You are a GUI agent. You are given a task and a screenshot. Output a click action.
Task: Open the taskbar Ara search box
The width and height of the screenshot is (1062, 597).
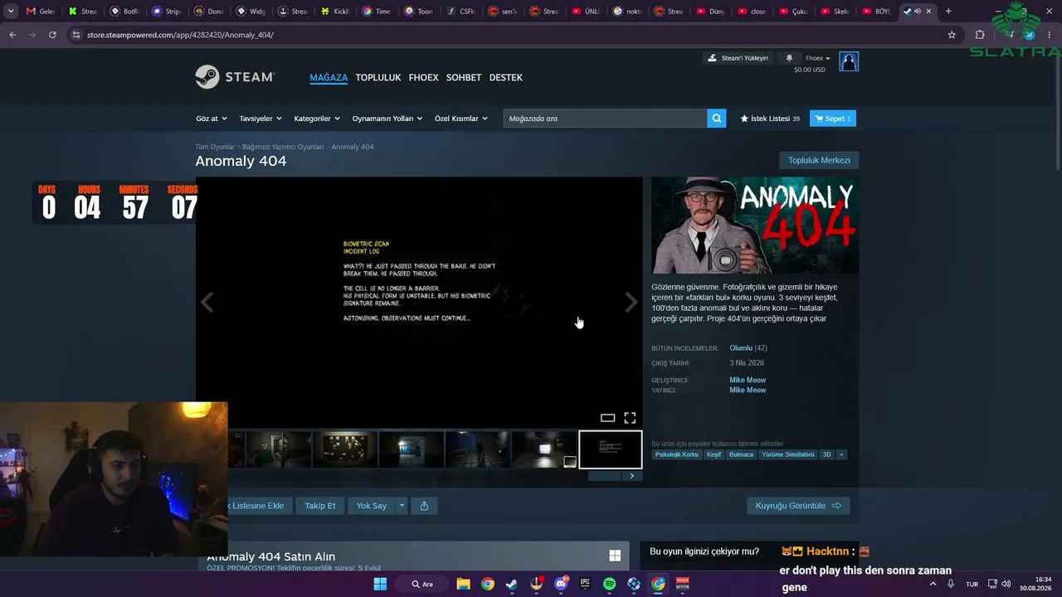point(423,584)
